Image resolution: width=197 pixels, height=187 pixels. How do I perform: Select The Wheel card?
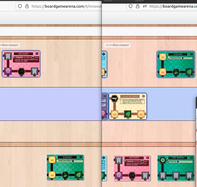pos(176,168)
